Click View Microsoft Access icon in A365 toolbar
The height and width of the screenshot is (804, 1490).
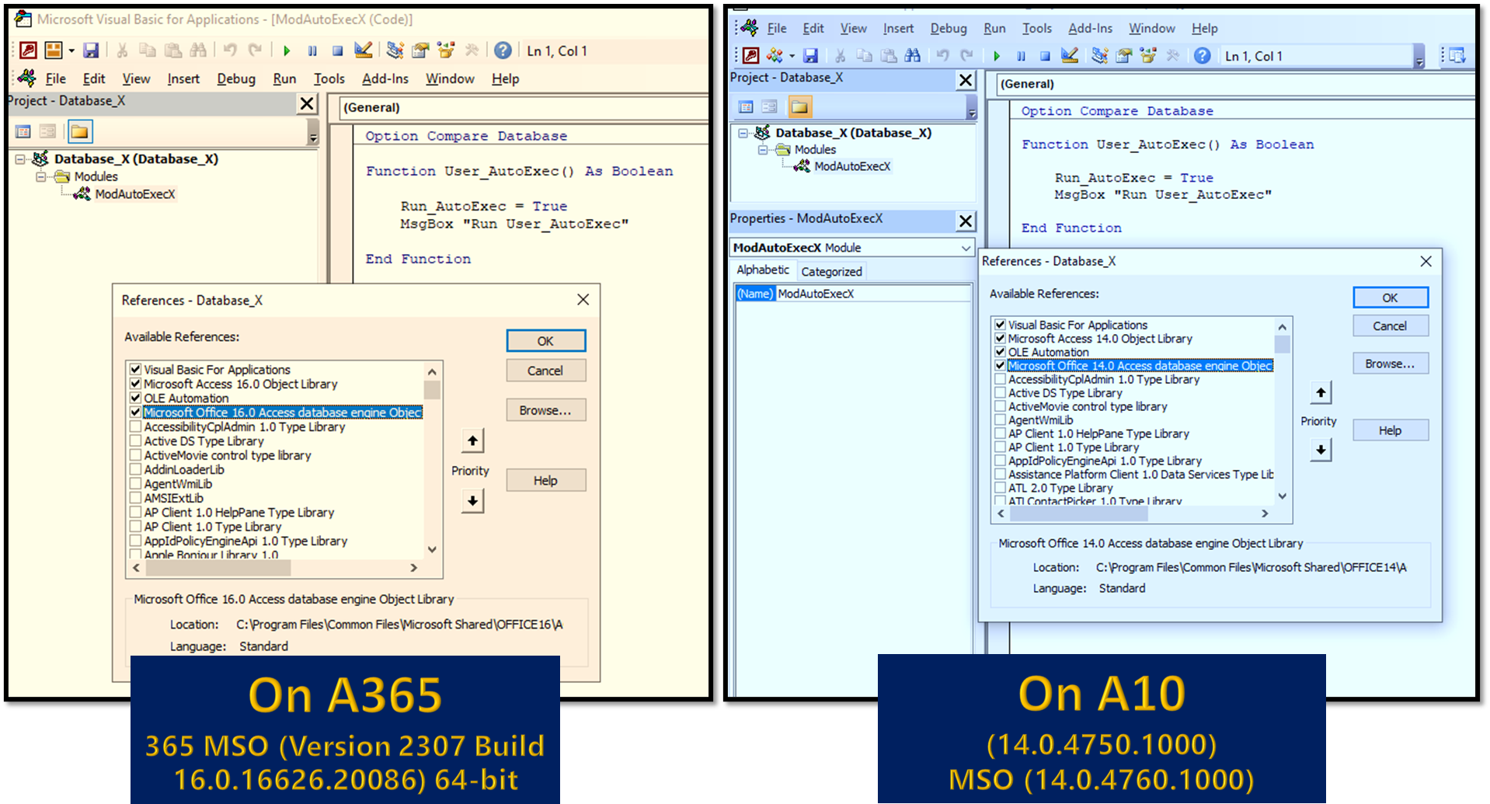pos(28,50)
